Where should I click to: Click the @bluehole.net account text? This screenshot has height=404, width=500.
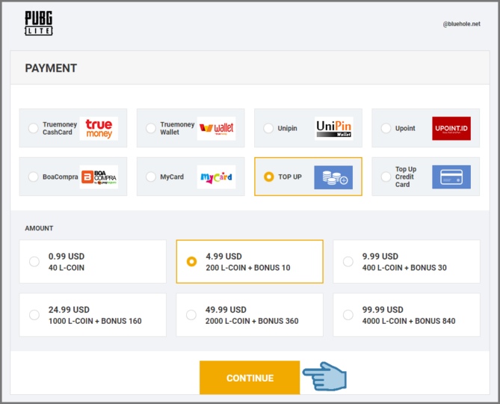tap(461, 24)
